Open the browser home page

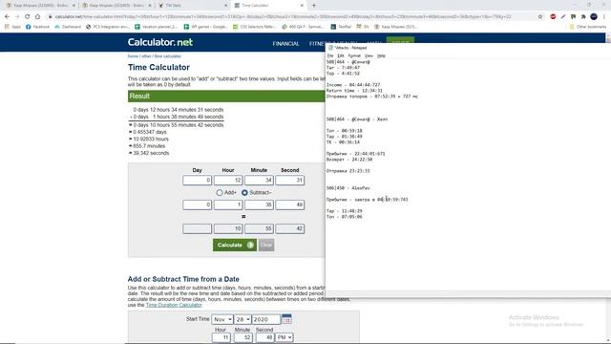37,17
